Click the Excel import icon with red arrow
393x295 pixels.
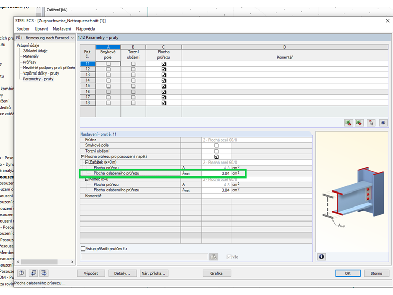tap(359, 123)
